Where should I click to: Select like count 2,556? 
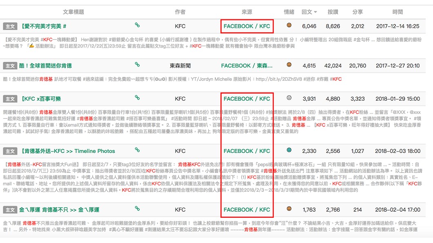[x=333, y=151]
